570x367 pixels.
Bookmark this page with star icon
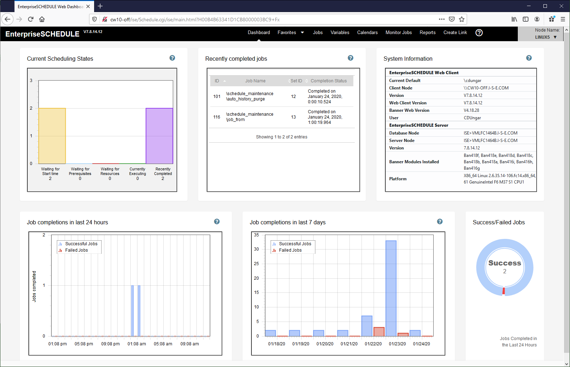[x=462, y=19]
